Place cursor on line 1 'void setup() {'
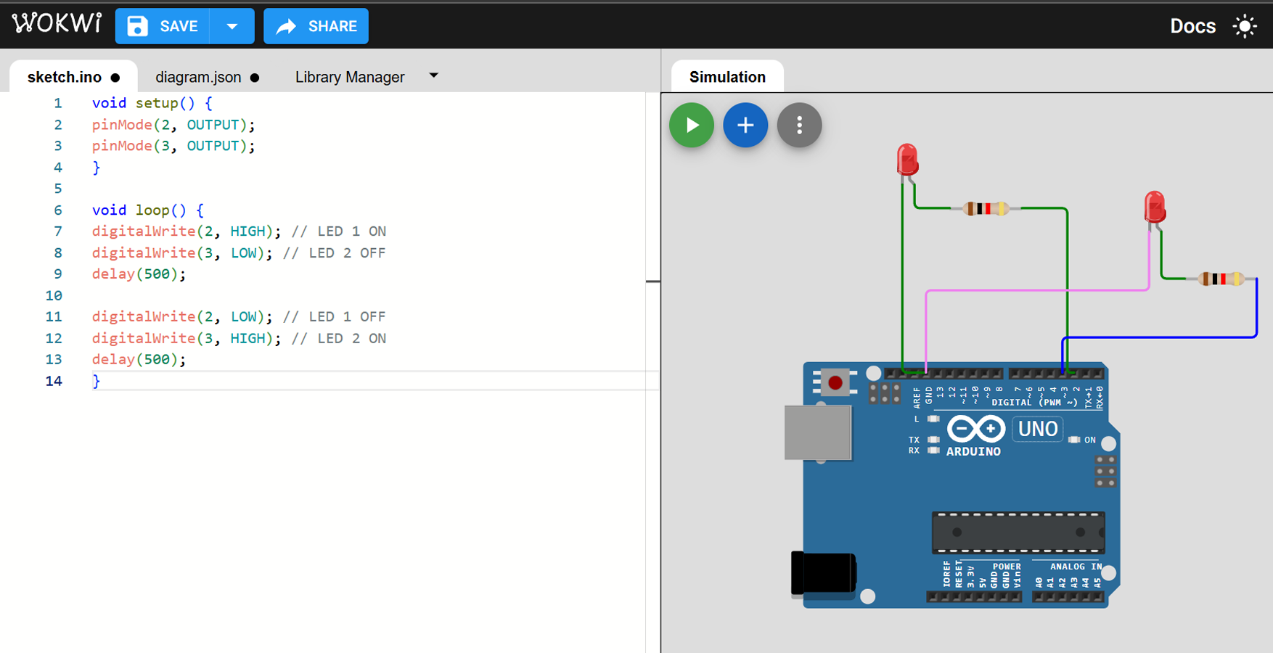1273x653 pixels. pos(152,103)
